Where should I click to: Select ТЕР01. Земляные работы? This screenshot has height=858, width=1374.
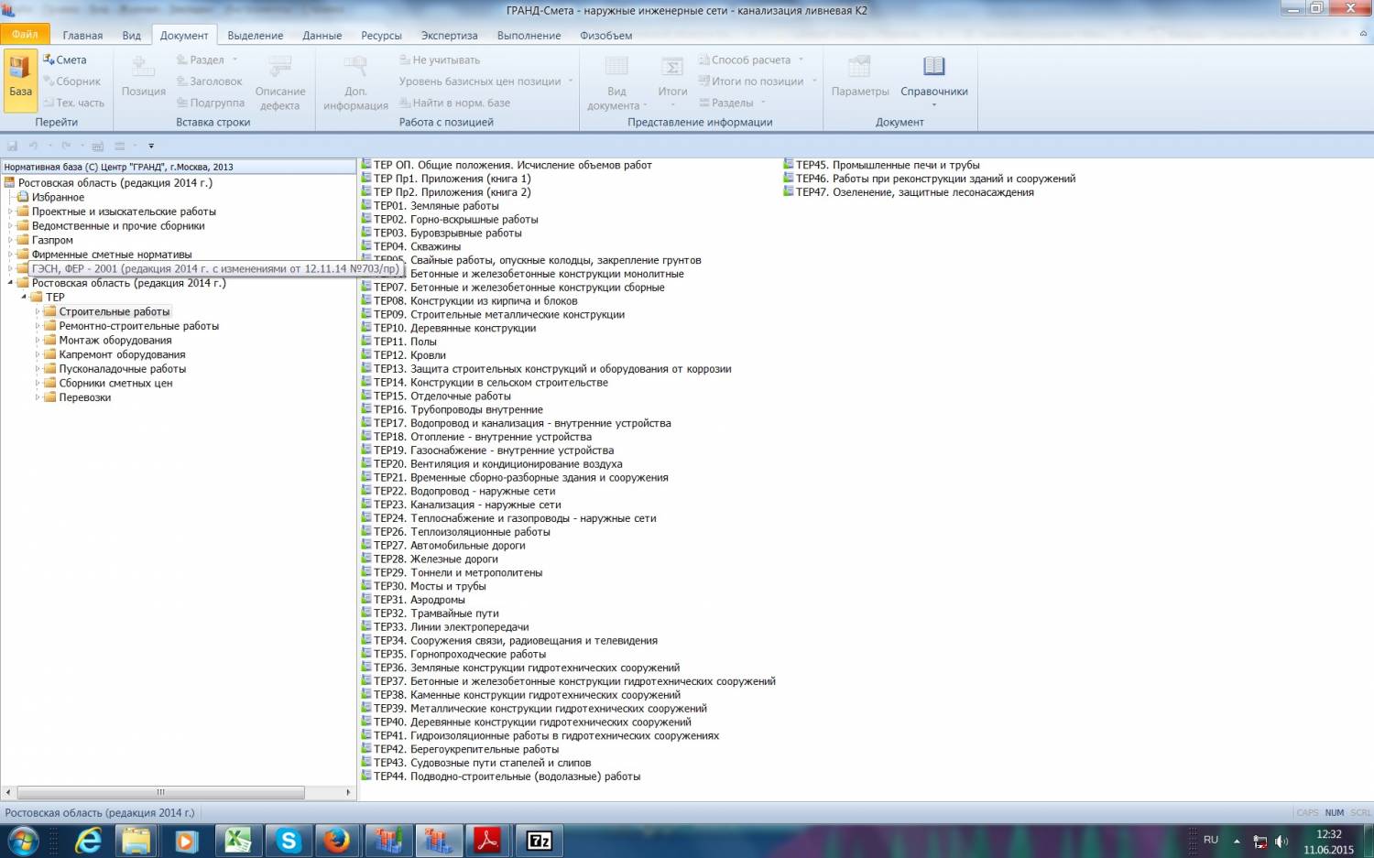[436, 206]
